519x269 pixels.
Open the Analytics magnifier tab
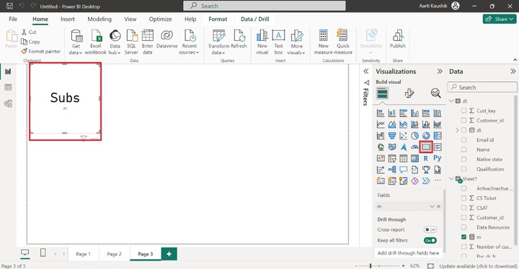coord(435,94)
